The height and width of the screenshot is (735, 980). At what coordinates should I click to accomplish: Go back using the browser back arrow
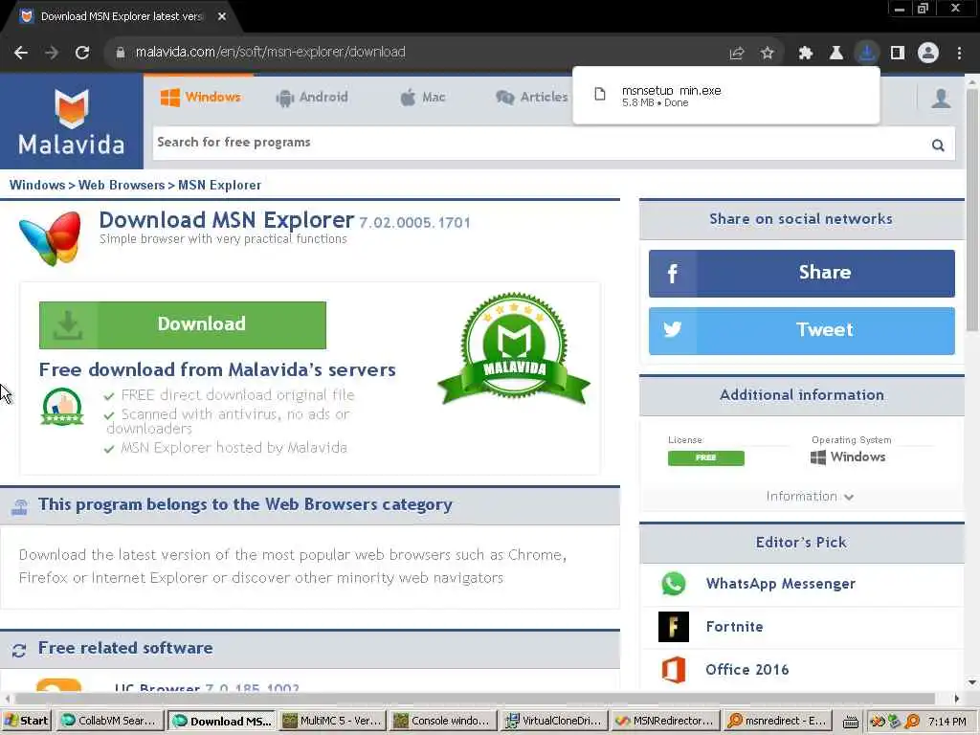(x=21, y=53)
